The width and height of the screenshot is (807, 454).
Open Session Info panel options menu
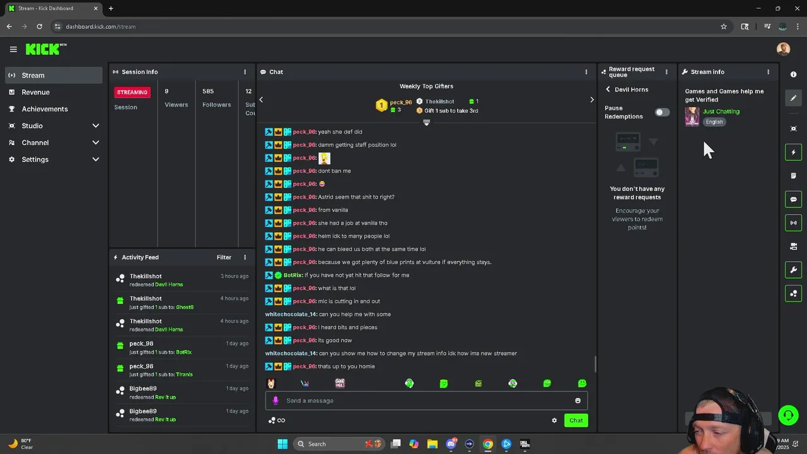pyautogui.click(x=245, y=72)
